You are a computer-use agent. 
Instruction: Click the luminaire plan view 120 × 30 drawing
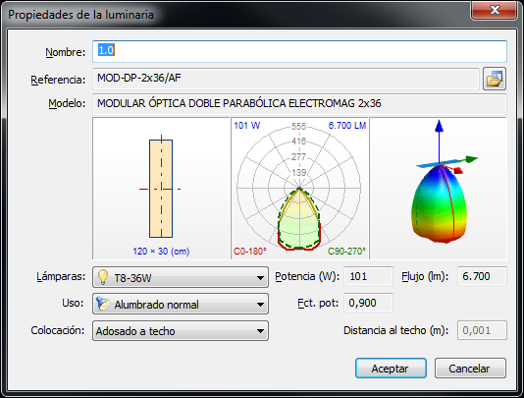click(x=161, y=188)
